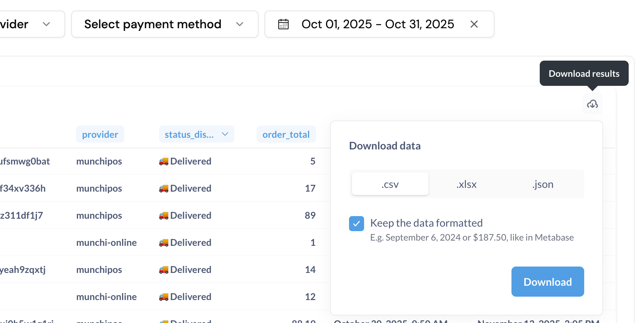Click truck icon in first Delivered row
The height and width of the screenshot is (323, 643).
(164, 161)
